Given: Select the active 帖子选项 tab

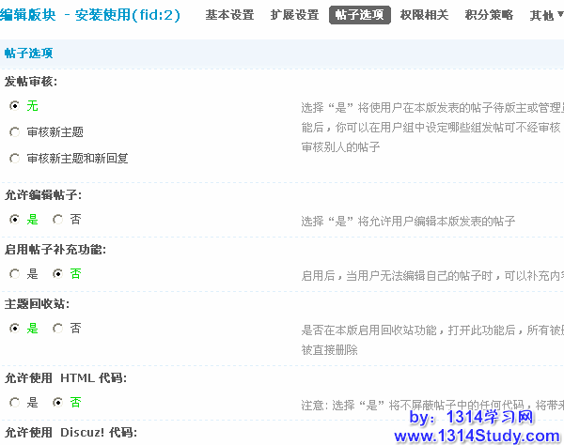Looking at the screenshot, I should point(359,15).
